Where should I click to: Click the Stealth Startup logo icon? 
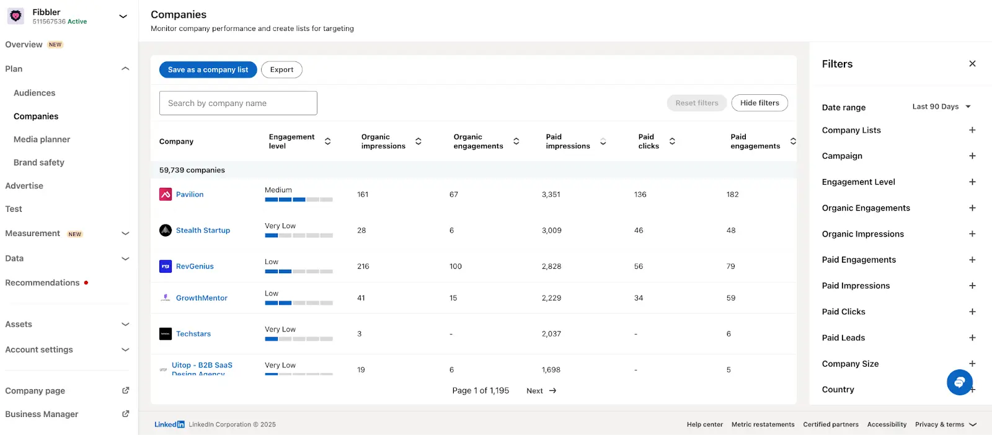click(166, 231)
